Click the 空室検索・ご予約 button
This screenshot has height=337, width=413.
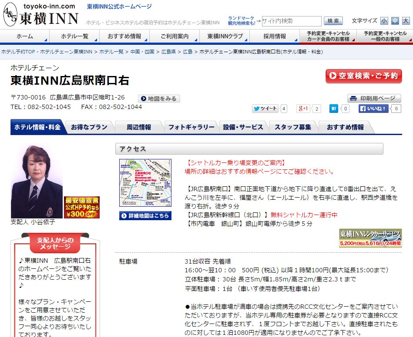click(x=363, y=76)
